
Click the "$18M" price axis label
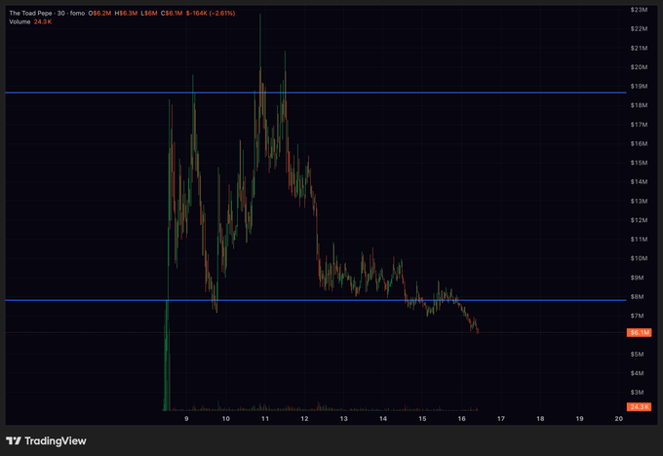point(639,105)
